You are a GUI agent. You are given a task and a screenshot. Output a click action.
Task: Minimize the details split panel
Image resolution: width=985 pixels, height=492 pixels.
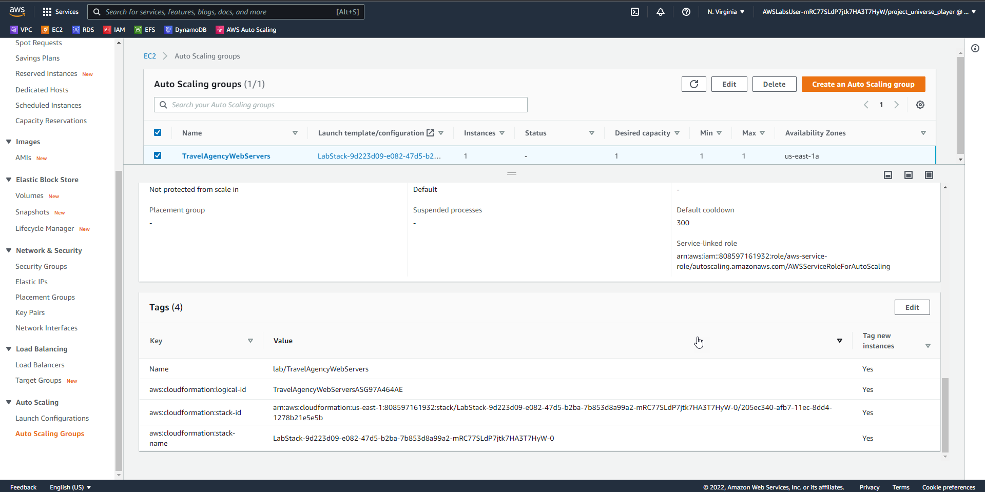pyautogui.click(x=888, y=175)
